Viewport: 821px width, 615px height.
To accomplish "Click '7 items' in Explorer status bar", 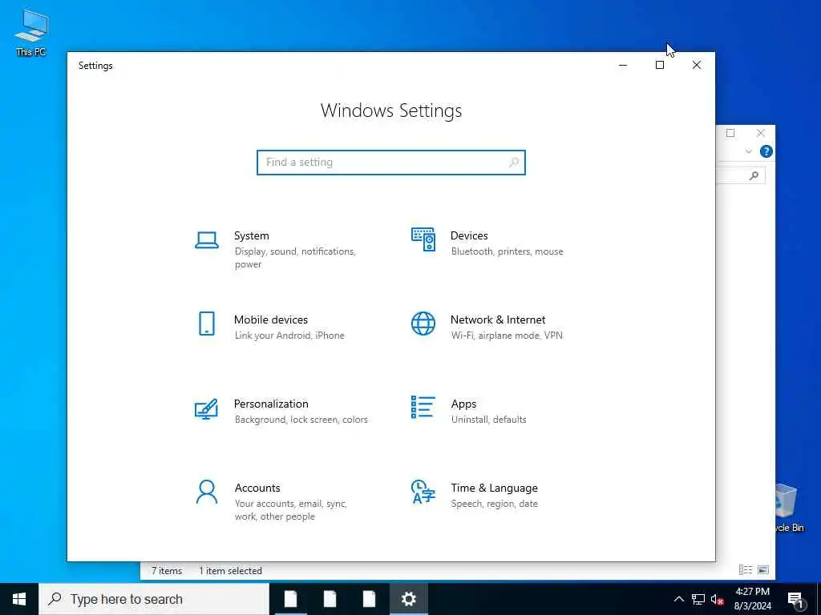I will (167, 571).
